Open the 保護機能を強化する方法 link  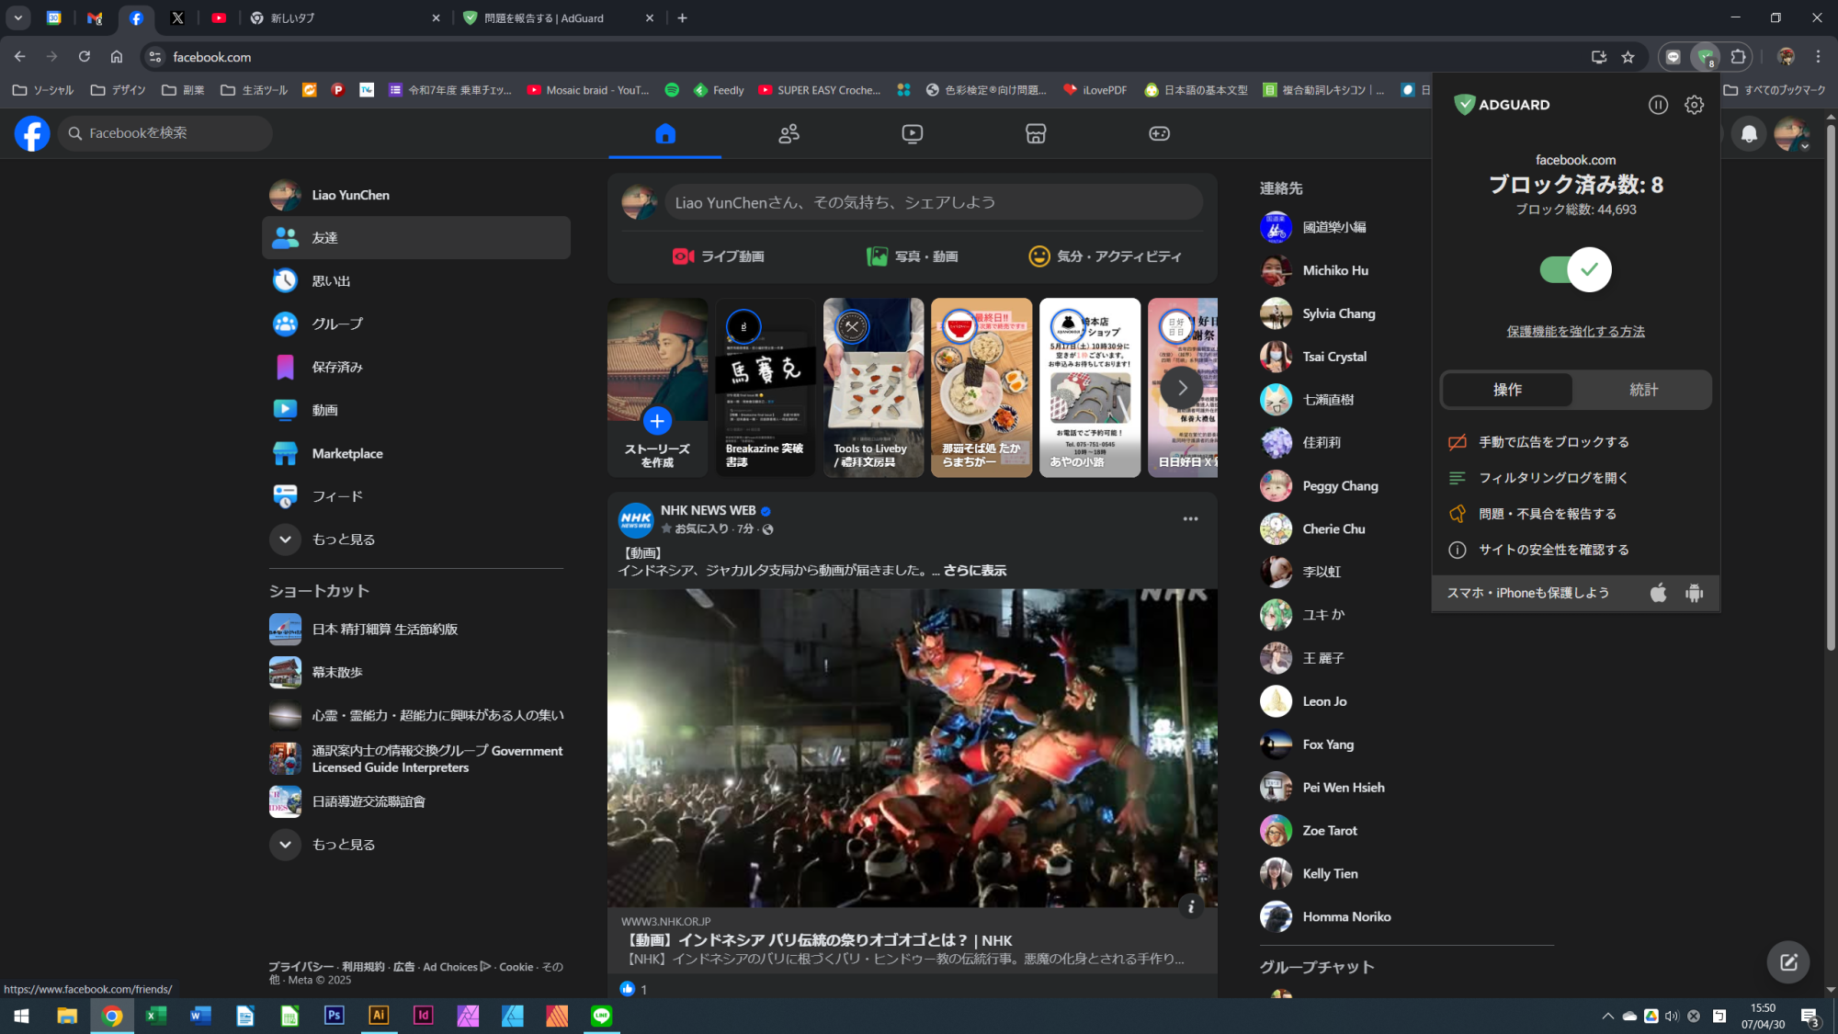coord(1575,331)
